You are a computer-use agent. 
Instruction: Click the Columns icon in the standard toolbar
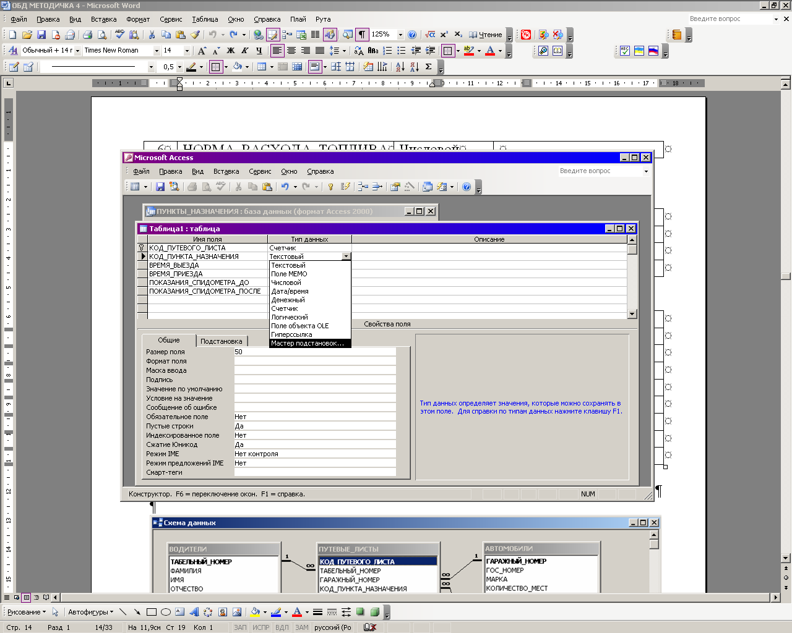(x=316, y=35)
